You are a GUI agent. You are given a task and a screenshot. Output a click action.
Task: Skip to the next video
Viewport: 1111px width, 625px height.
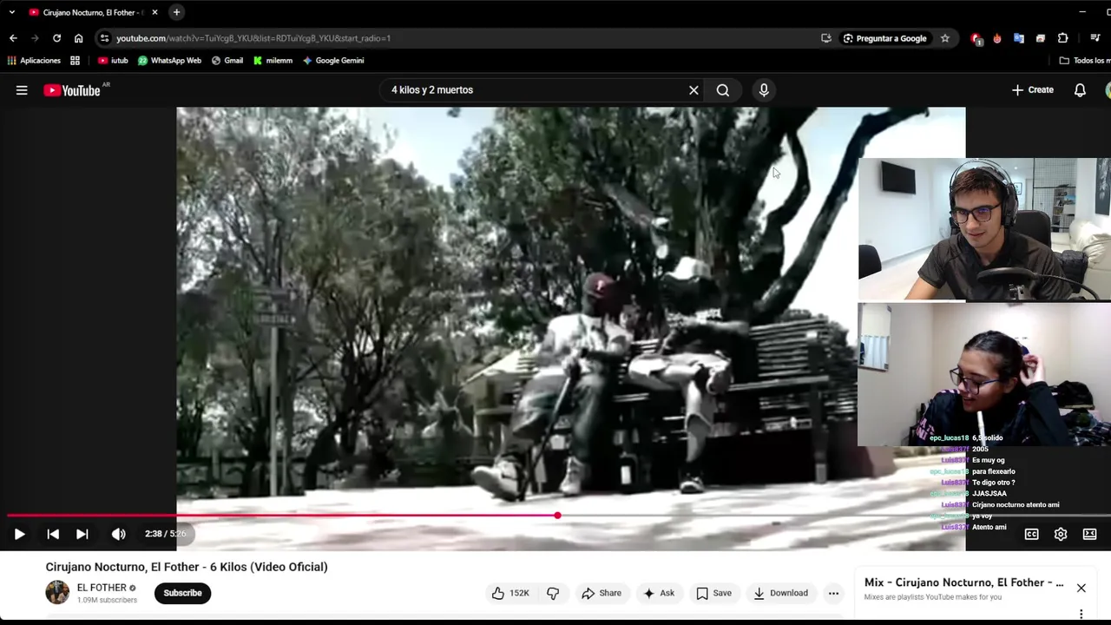click(x=82, y=534)
